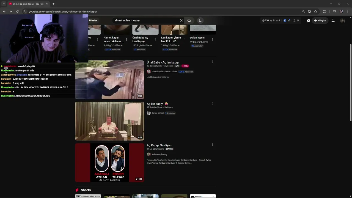Open the Adanalı Ayhan channel link

point(158,155)
